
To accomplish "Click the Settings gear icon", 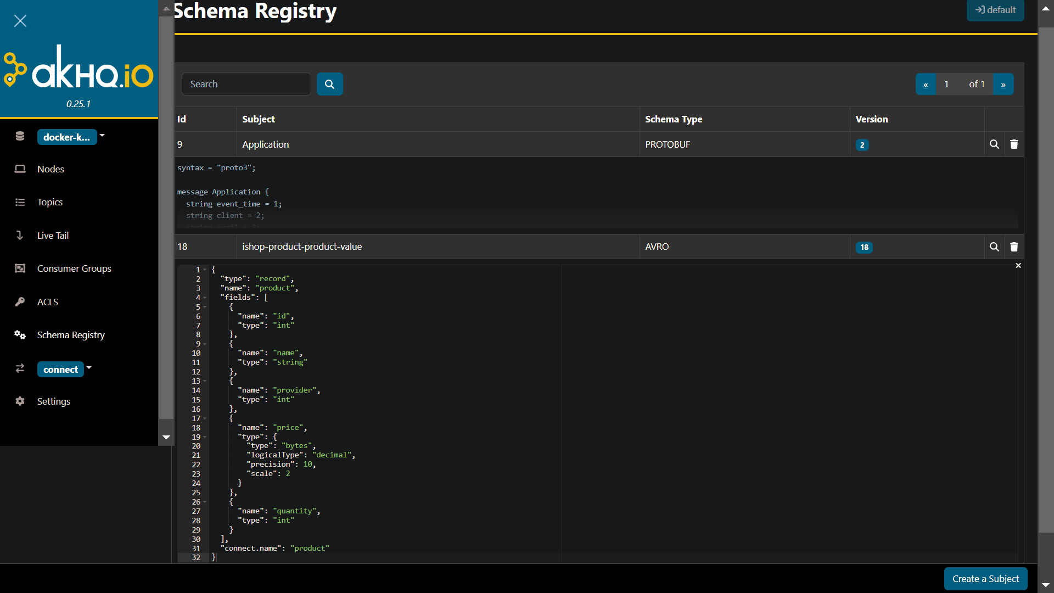I will 20,401.
